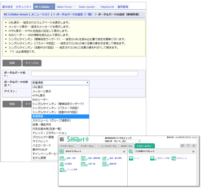Open the Sales Quote tab
The width and height of the screenshot is (201, 188).
[x=88, y=7]
